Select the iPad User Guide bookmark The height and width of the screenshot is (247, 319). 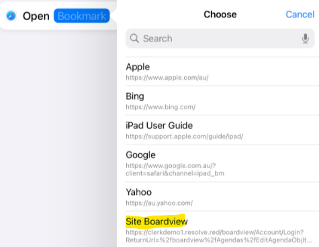222,130
